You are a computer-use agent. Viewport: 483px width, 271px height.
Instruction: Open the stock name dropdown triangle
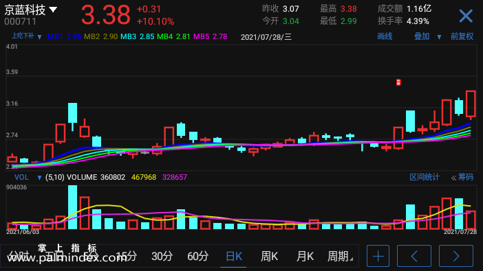[53, 10]
